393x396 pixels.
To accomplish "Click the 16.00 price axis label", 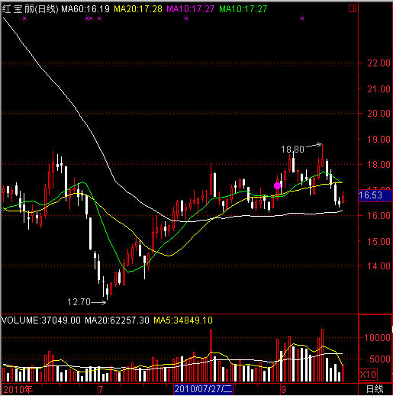I will (x=379, y=216).
